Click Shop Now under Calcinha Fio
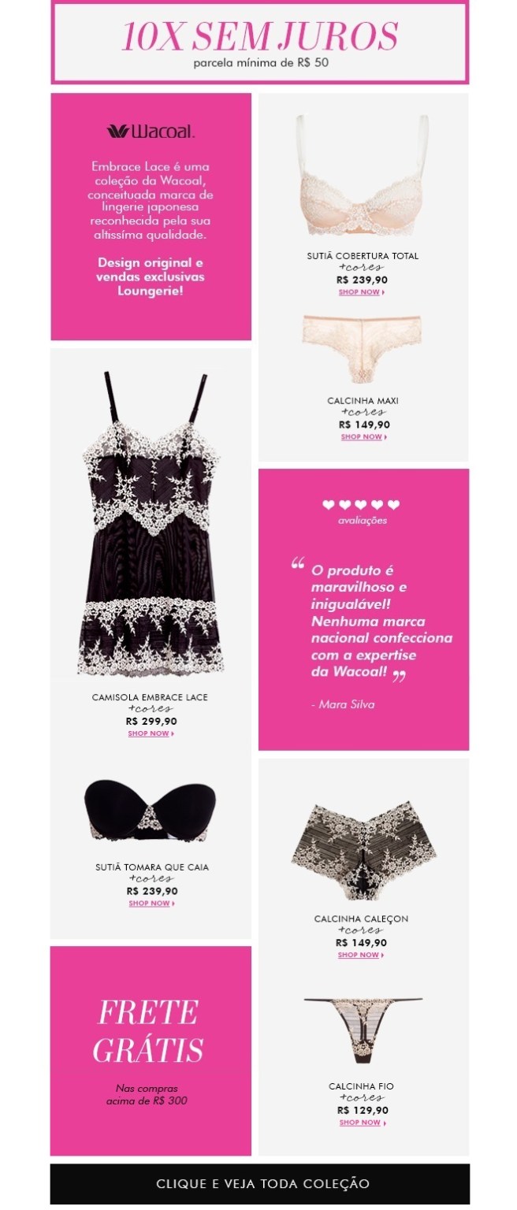Screen dimensions: 517x1210 point(363,1123)
